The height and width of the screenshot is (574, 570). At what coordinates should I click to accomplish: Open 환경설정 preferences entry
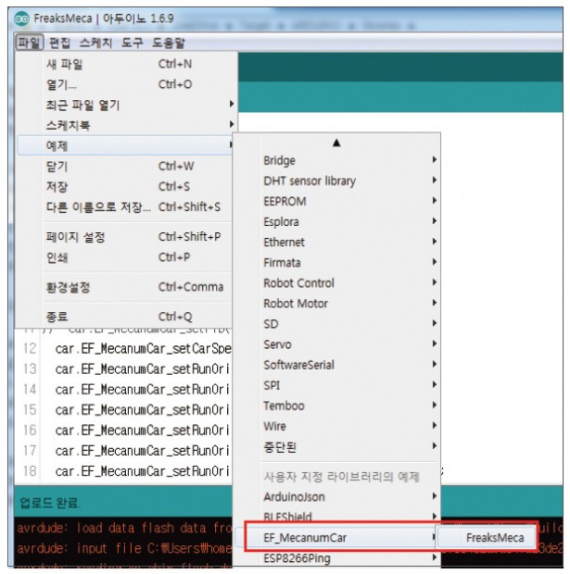coord(69,288)
